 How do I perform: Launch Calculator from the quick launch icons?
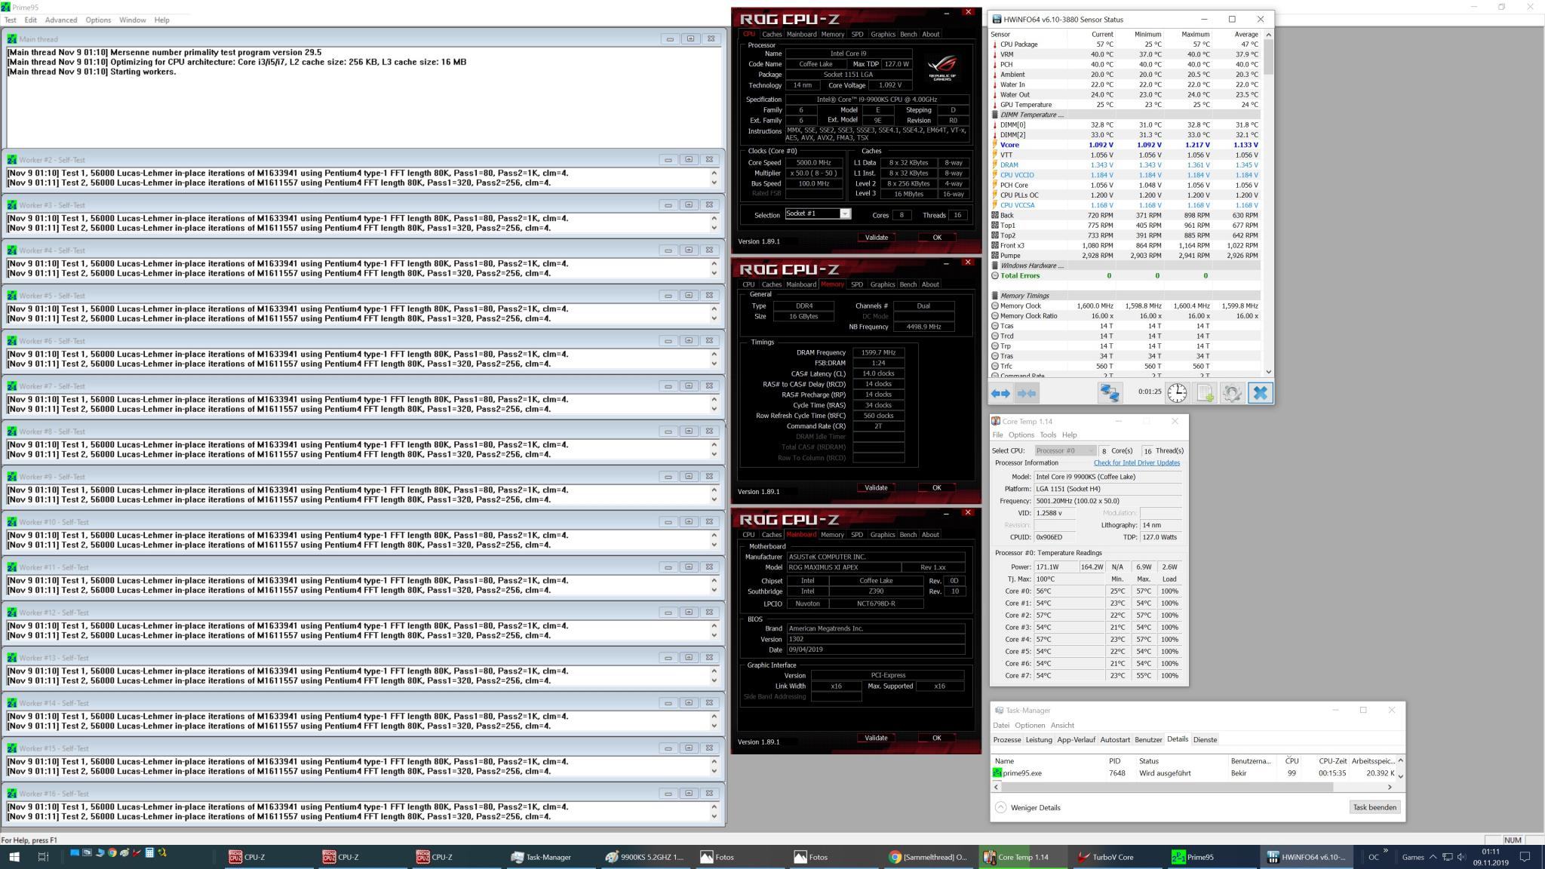[x=149, y=853]
